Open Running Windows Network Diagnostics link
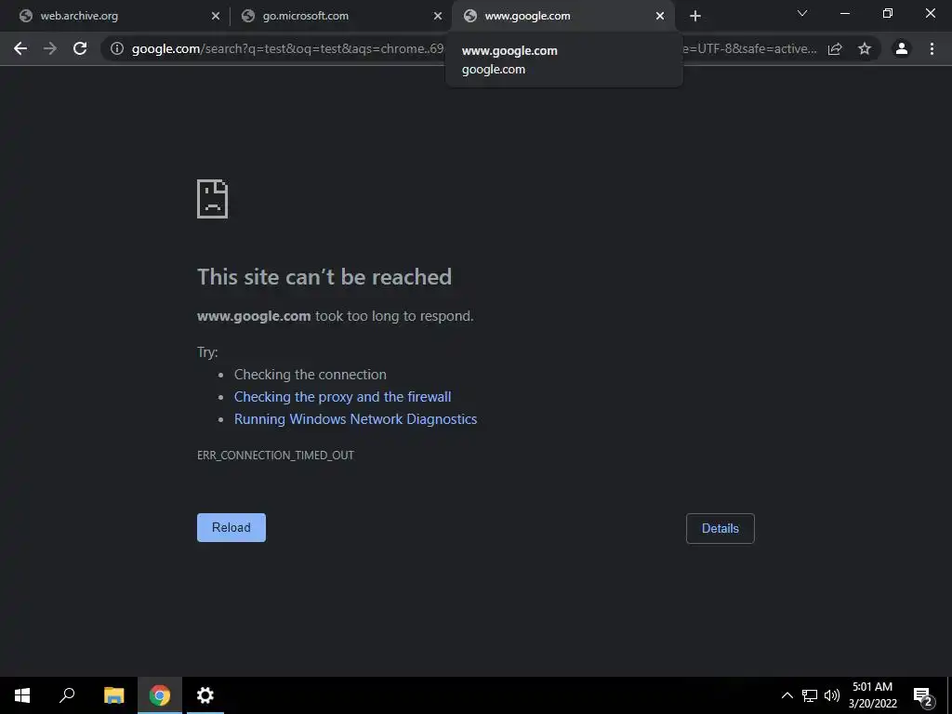 tap(355, 419)
